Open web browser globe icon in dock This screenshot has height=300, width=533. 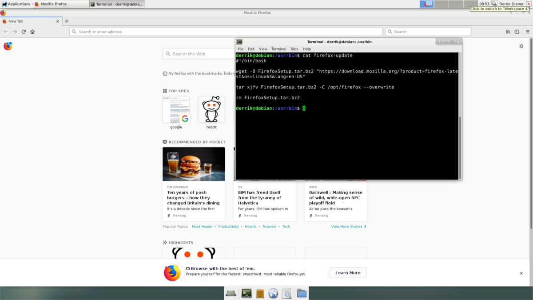click(x=273, y=293)
